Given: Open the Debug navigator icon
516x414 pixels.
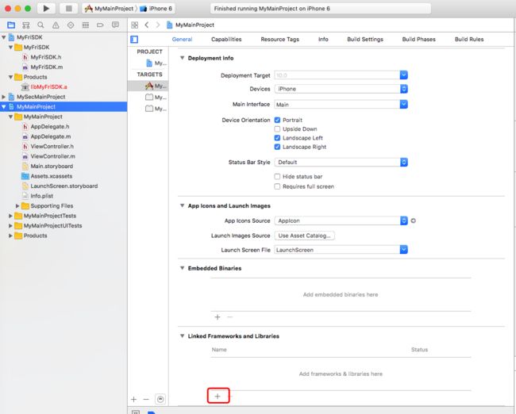Looking at the screenshot, I should tap(86, 25).
